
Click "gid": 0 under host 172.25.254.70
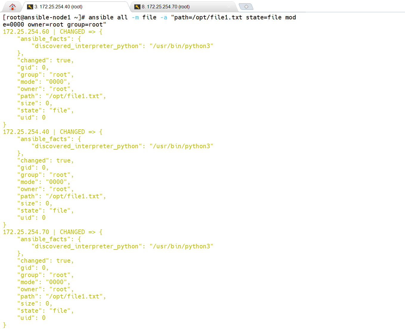(x=33, y=268)
